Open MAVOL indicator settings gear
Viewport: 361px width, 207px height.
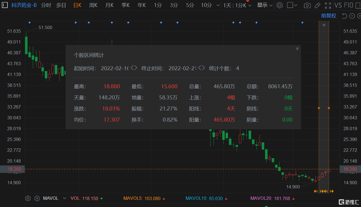pos(28,198)
